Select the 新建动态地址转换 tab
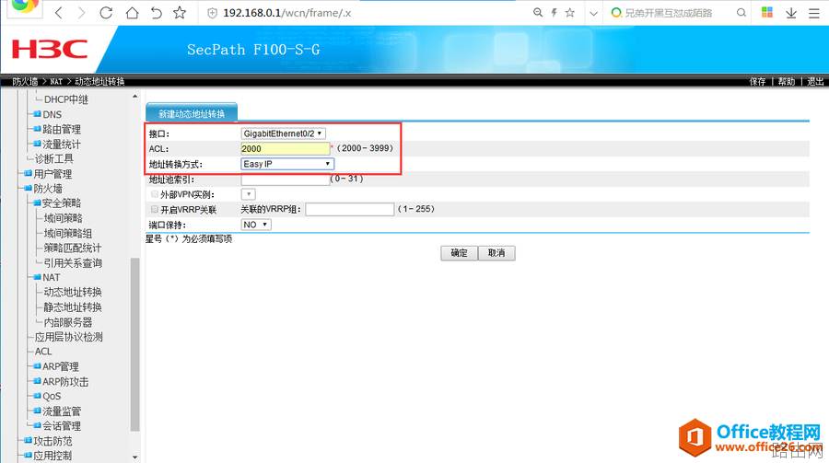The image size is (829, 463). (x=192, y=113)
